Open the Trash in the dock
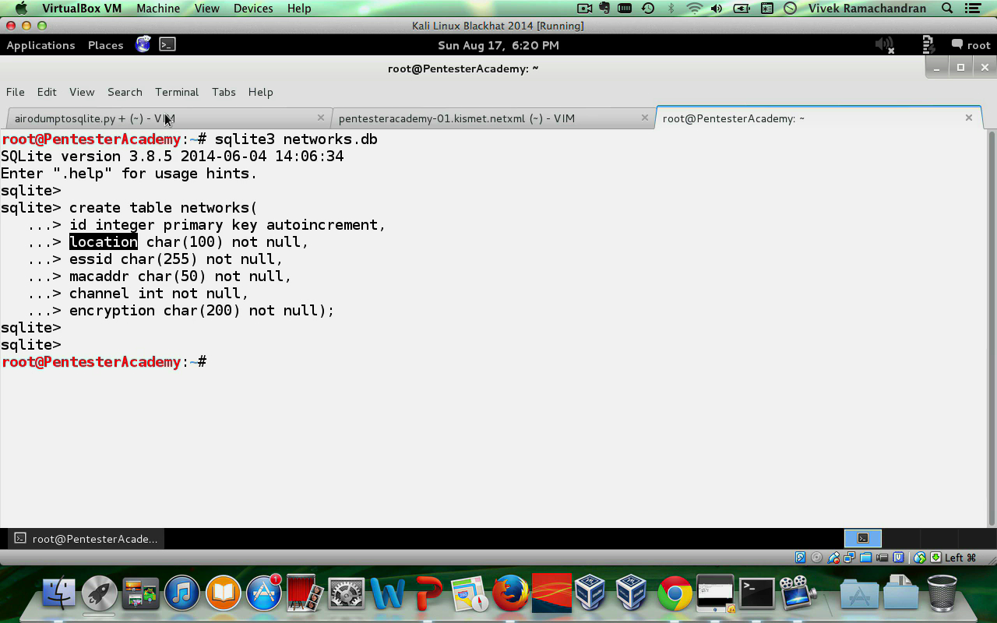The height and width of the screenshot is (623, 997). (942, 593)
